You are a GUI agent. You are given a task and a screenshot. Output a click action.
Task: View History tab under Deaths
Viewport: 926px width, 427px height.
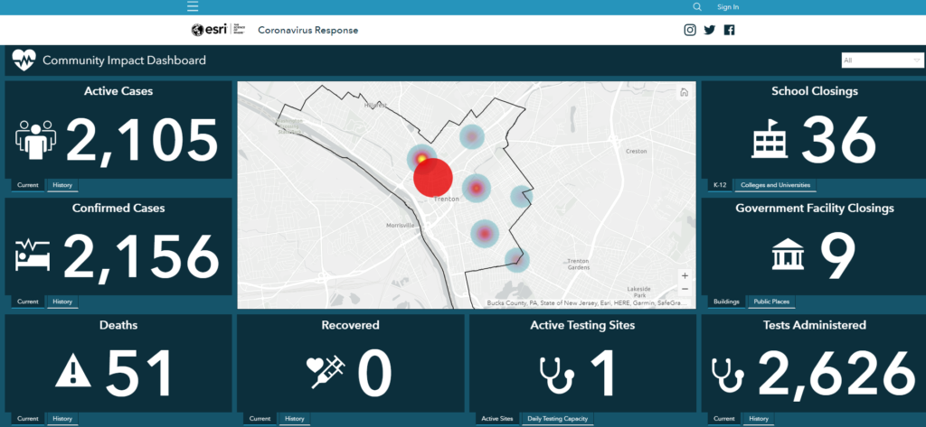(x=62, y=419)
